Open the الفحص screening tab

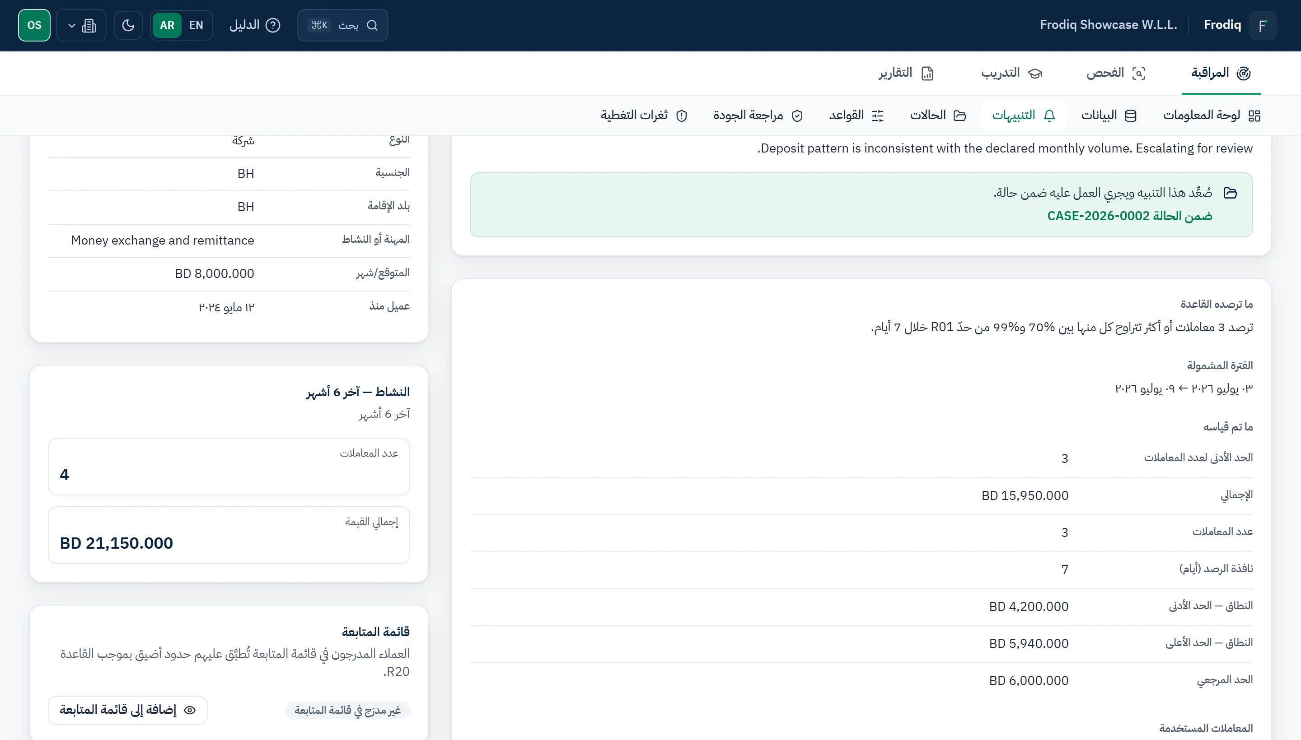1116,73
